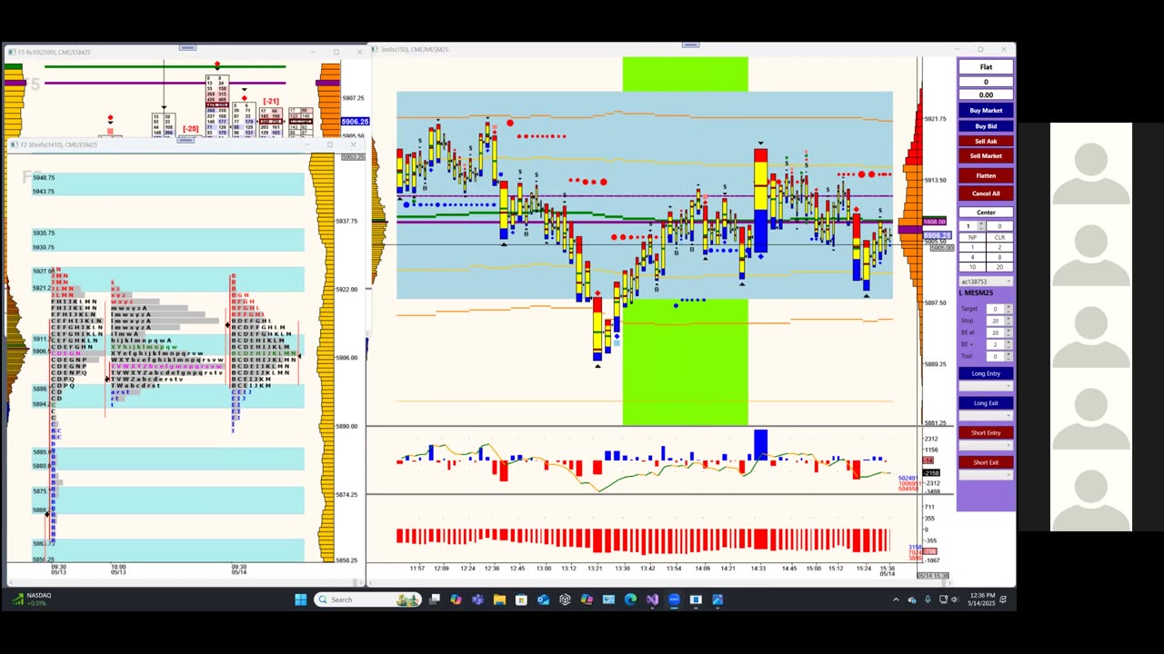The image size is (1164, 654).
Task: Click the Short Entry button
Action: [x=986, y=432]
